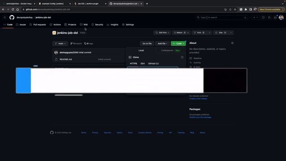
Task: Switch to the Job DSL Jenkins plugin browser tab
Action: point(90,4)
